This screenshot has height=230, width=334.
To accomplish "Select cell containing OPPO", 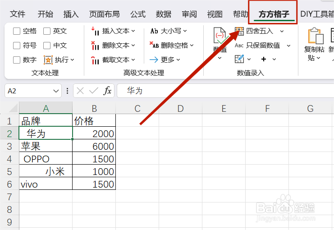I will (x=46, y=159).
